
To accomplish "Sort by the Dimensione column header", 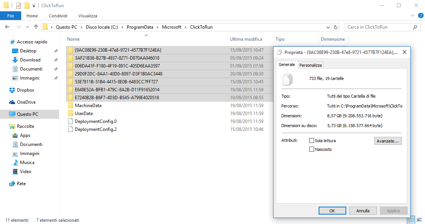I will pos(333,39).
